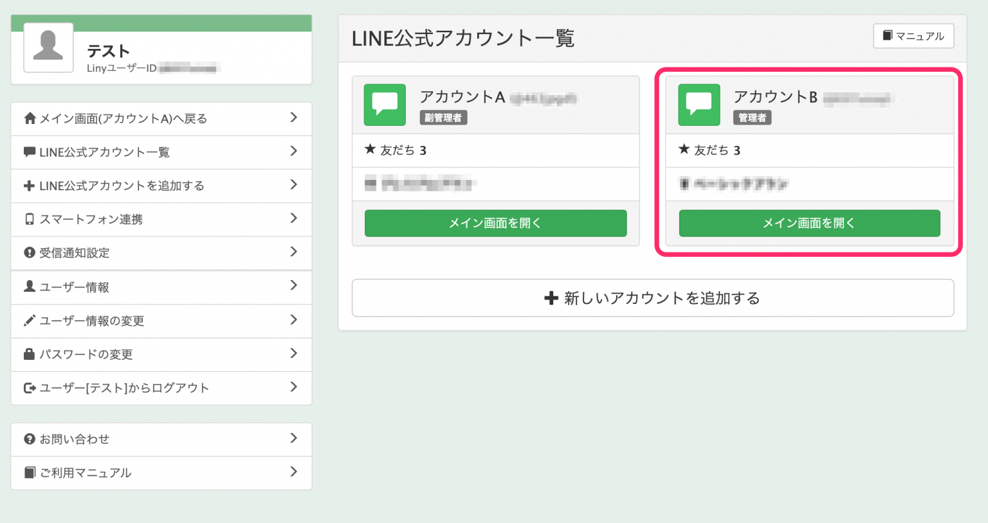
Task: Select LINE公式アカウントを追加する menu item
Action: tap(161, 186)
